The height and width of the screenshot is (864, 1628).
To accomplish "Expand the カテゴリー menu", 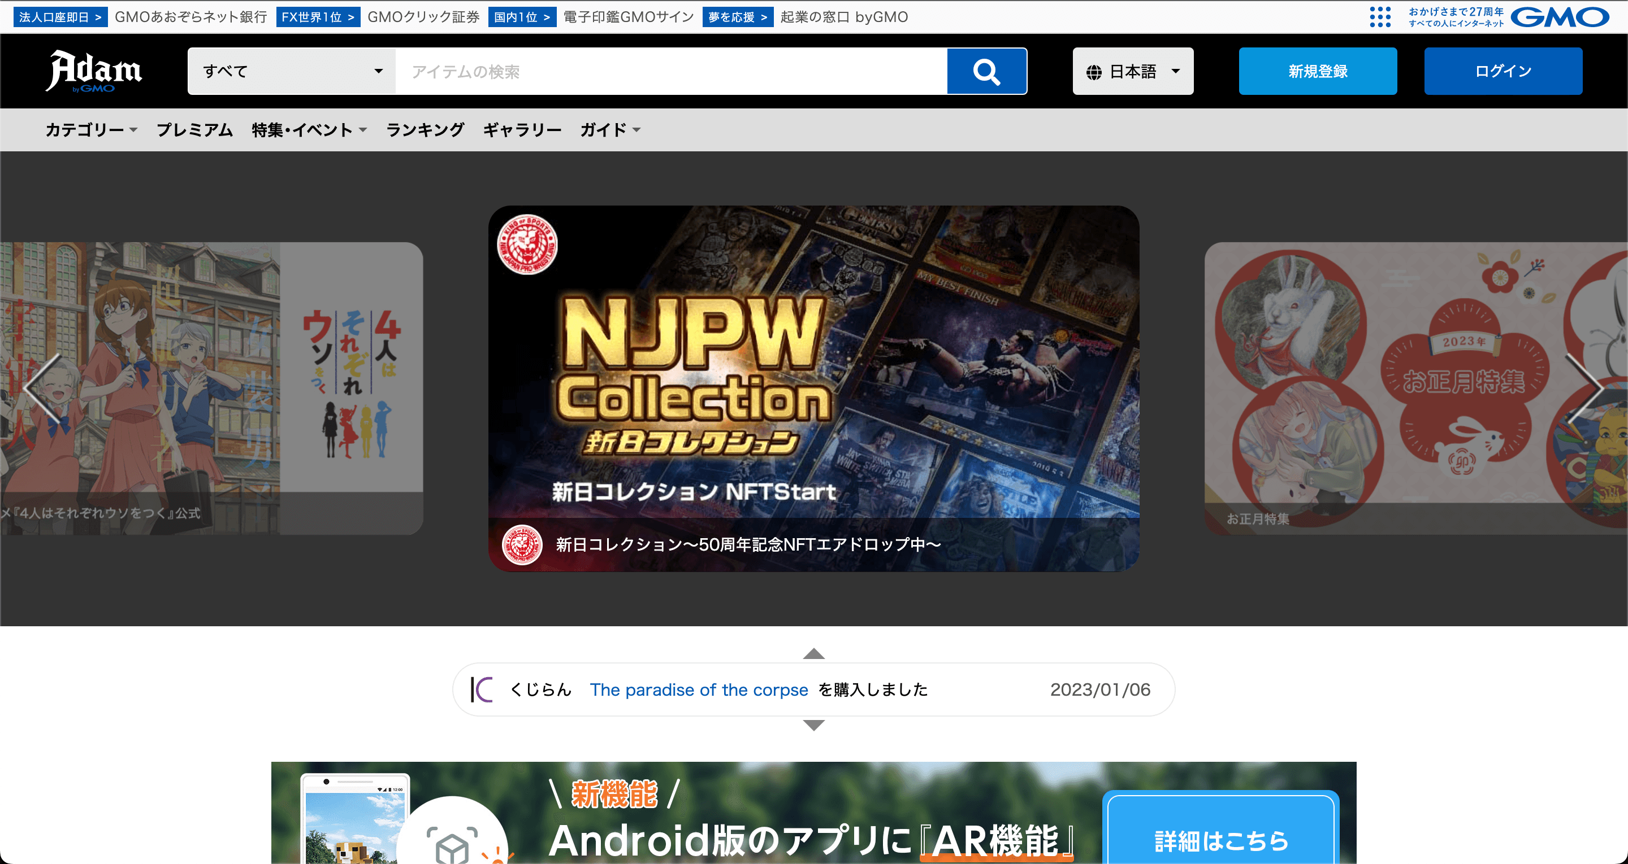I will pos(91,130).
